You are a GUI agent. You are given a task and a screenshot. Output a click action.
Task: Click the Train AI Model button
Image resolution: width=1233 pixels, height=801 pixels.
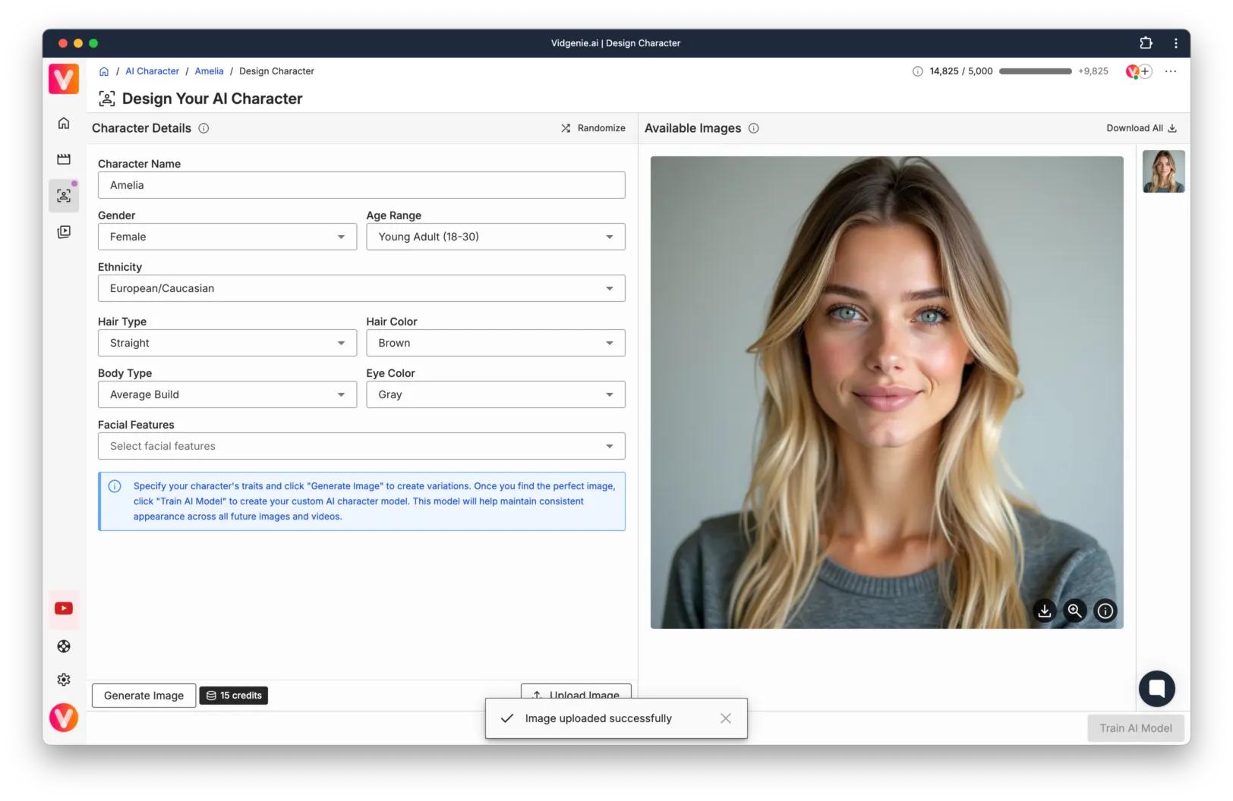click(x=1136, y=728)
